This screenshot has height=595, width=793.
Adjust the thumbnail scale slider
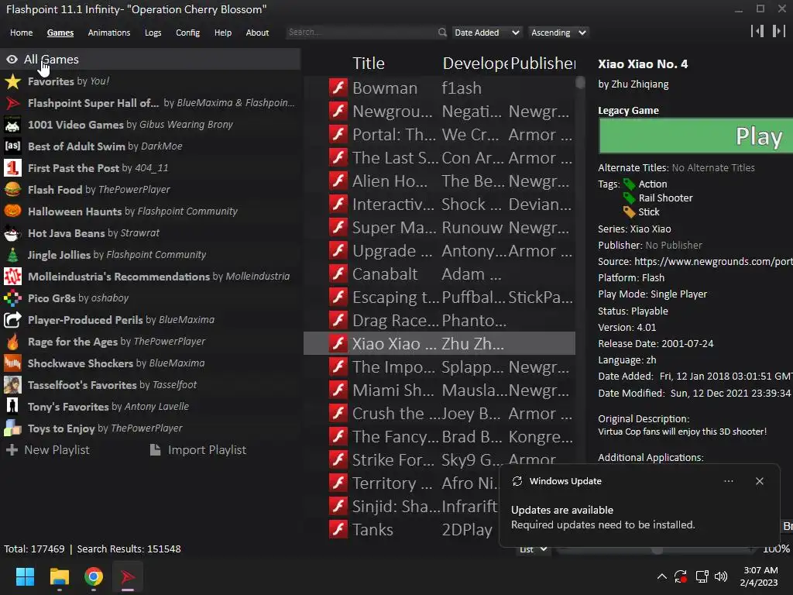[x=657, y=550]
